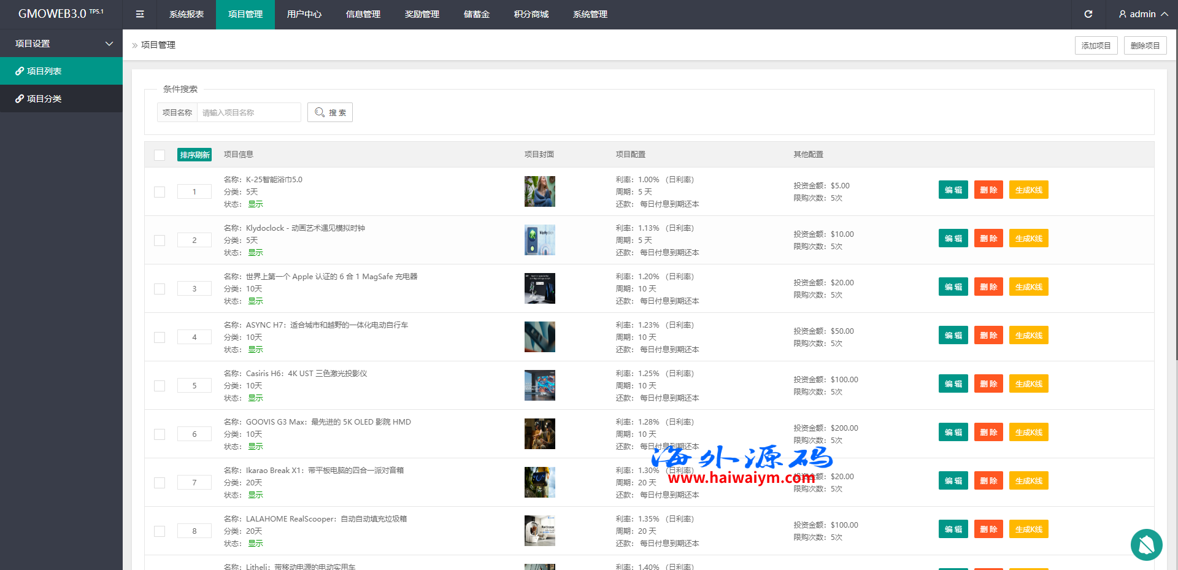Image resolution: width=1178 pixels, height=570 pixels.
Task: Open the 系统管理 top menu
Action: 590,14
